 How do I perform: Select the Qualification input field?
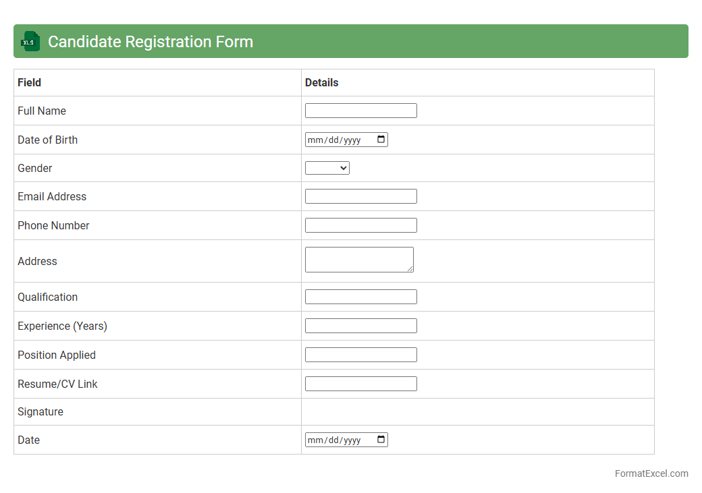[x=360, y=297]
